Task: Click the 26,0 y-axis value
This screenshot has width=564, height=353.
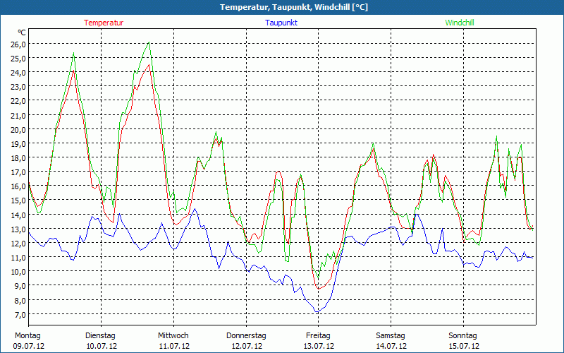Action: click(18, 44)
